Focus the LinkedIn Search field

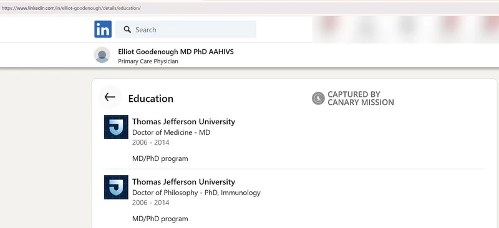point(185,29)
